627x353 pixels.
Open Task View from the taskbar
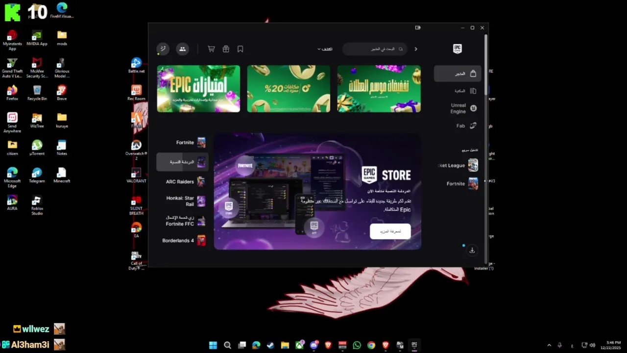tap(242, 345)
